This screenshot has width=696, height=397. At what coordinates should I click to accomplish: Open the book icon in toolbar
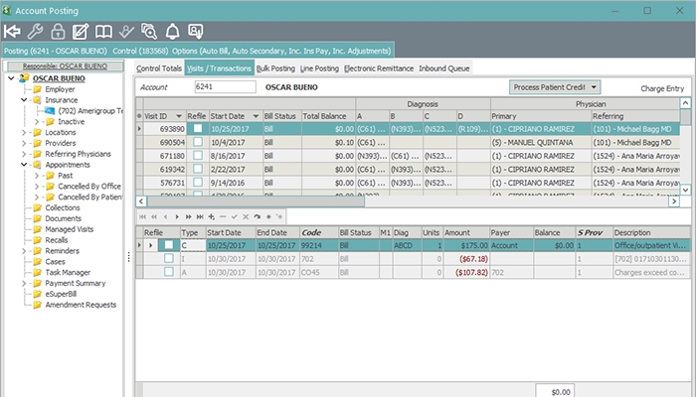103,31
